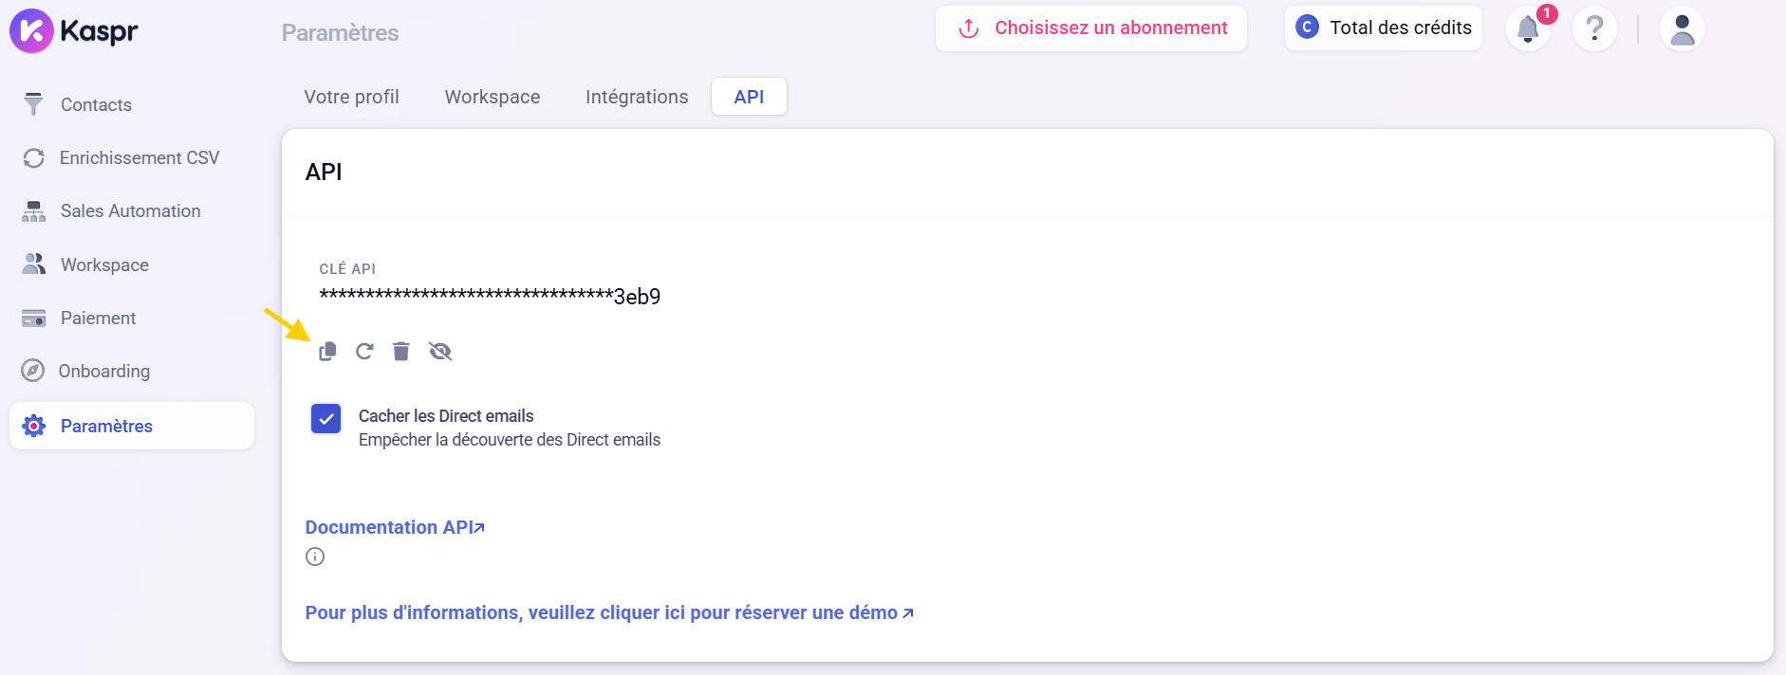The image size is (1786, 675).
Task: Switch to the Workspace settings tab
Action: pyautogui.click(x=492, y=97)
